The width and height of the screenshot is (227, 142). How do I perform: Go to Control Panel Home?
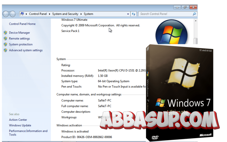22,24
